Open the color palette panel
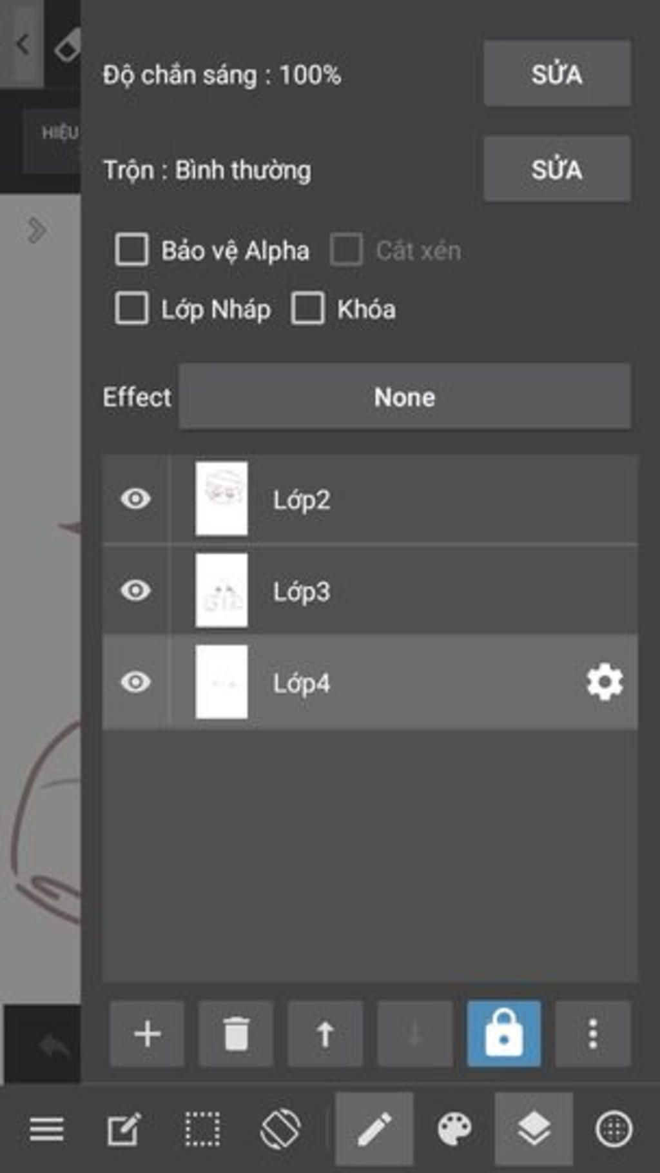 (x=454, y=1129)
